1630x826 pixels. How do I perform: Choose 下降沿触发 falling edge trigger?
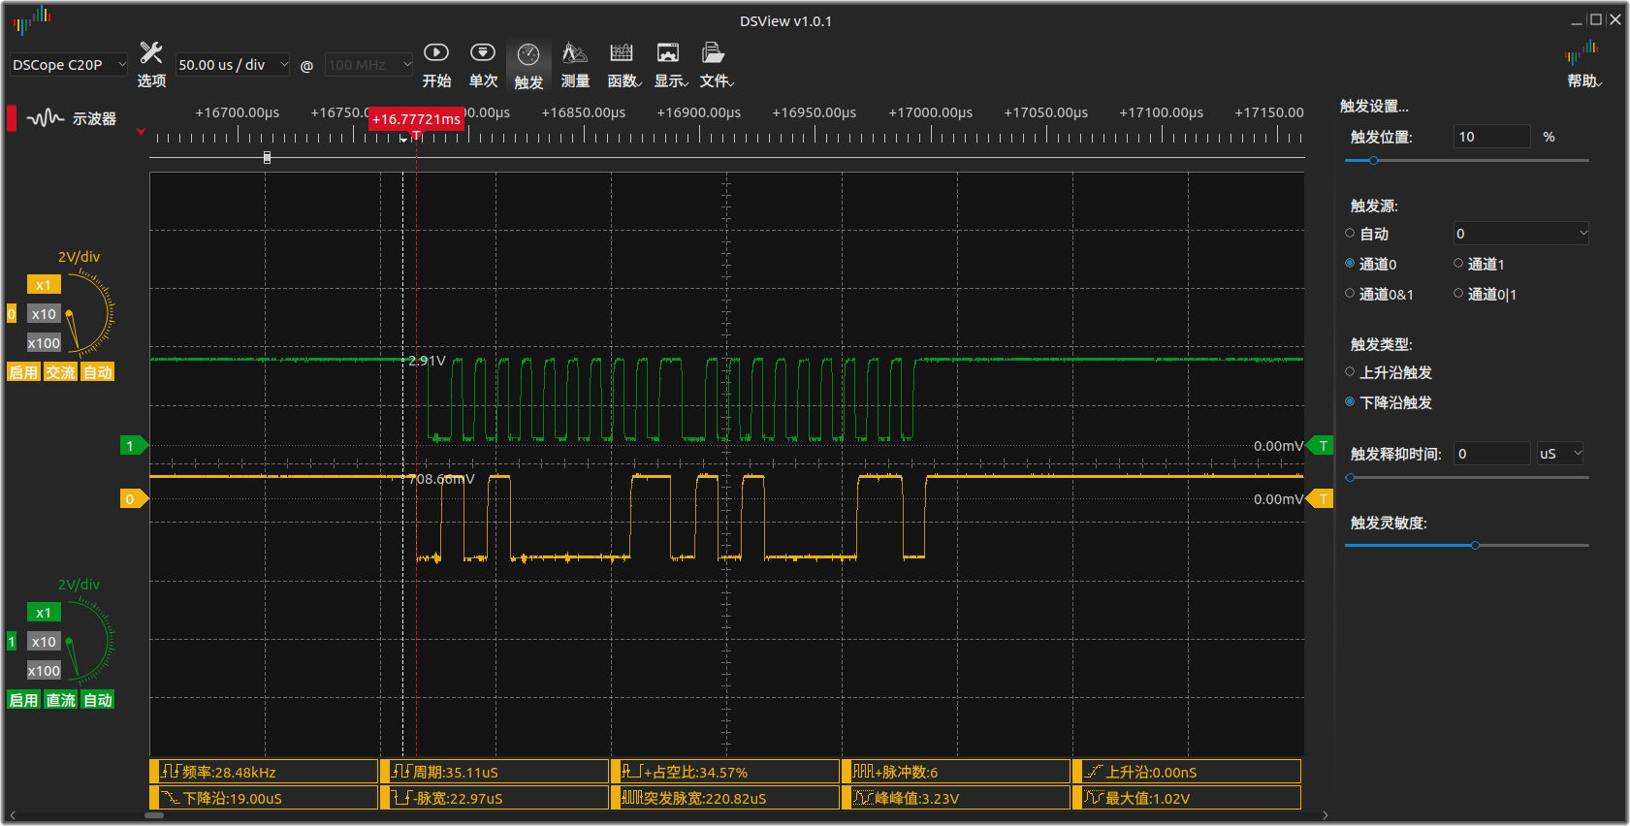(x=1389, y=402)
